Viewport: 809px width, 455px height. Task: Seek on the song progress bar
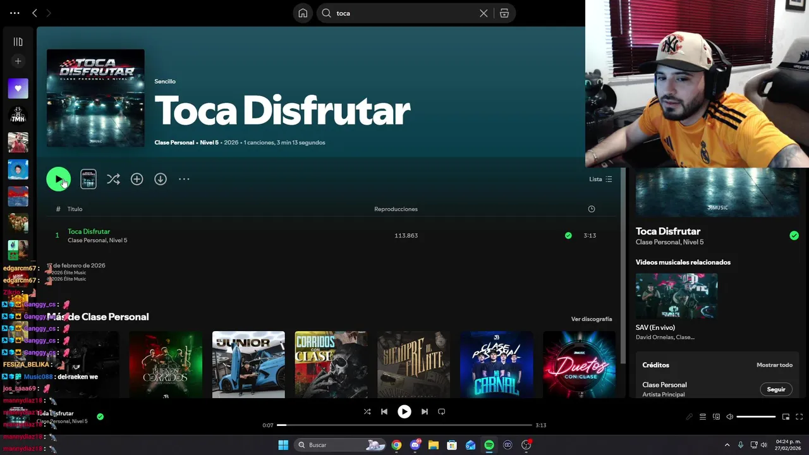tap(404, 425)
